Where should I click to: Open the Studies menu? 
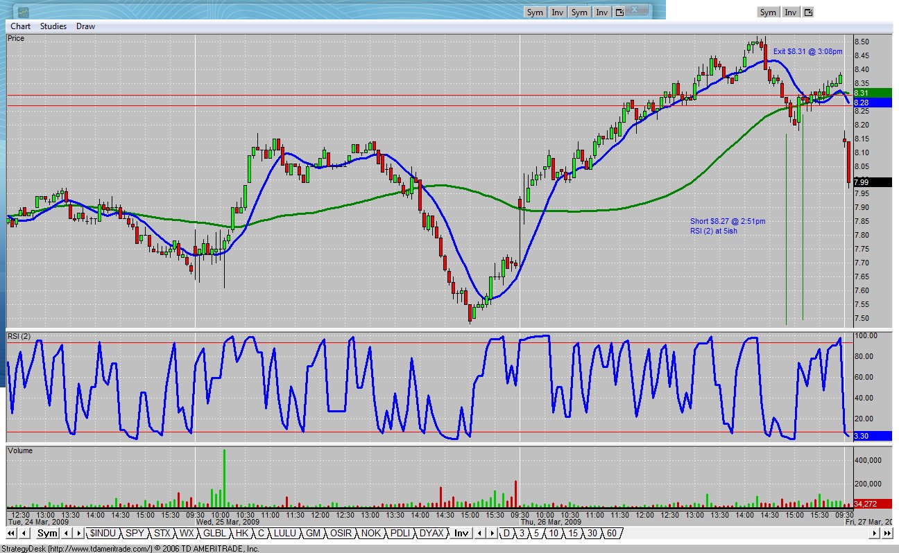coord(53,26)
